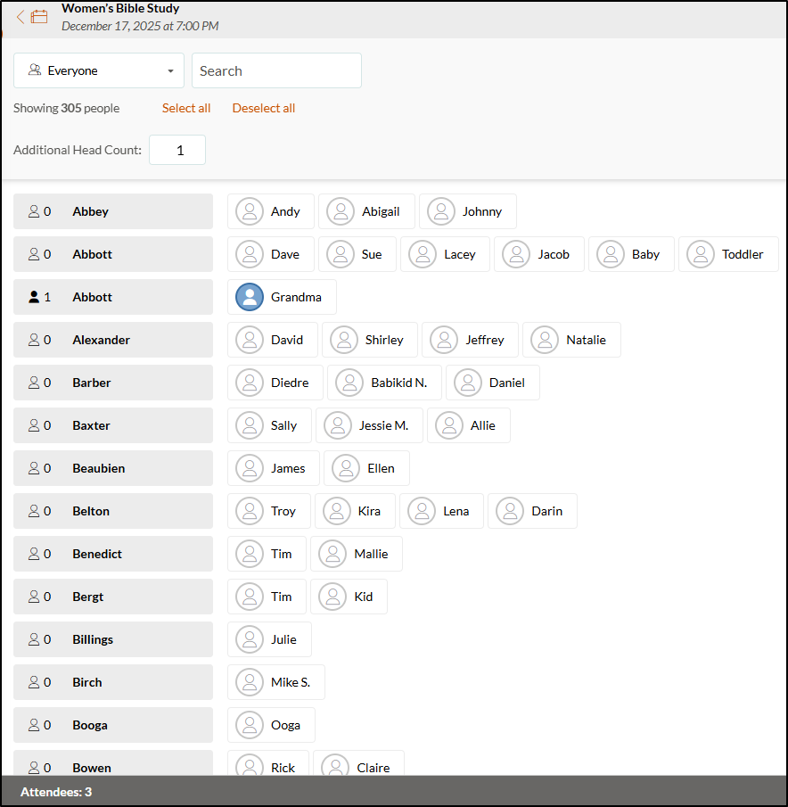This screenshot has height=807, width=788.
Task: Click the Women's Bible Study title
Action: (x=120, y=8)
